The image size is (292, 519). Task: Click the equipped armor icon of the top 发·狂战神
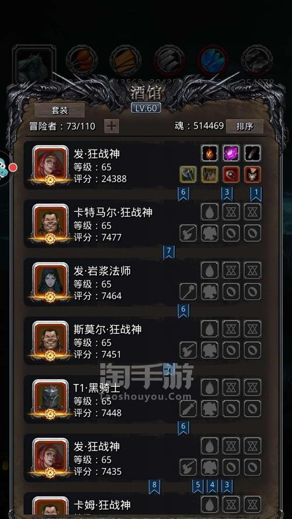tap(209, 174)
